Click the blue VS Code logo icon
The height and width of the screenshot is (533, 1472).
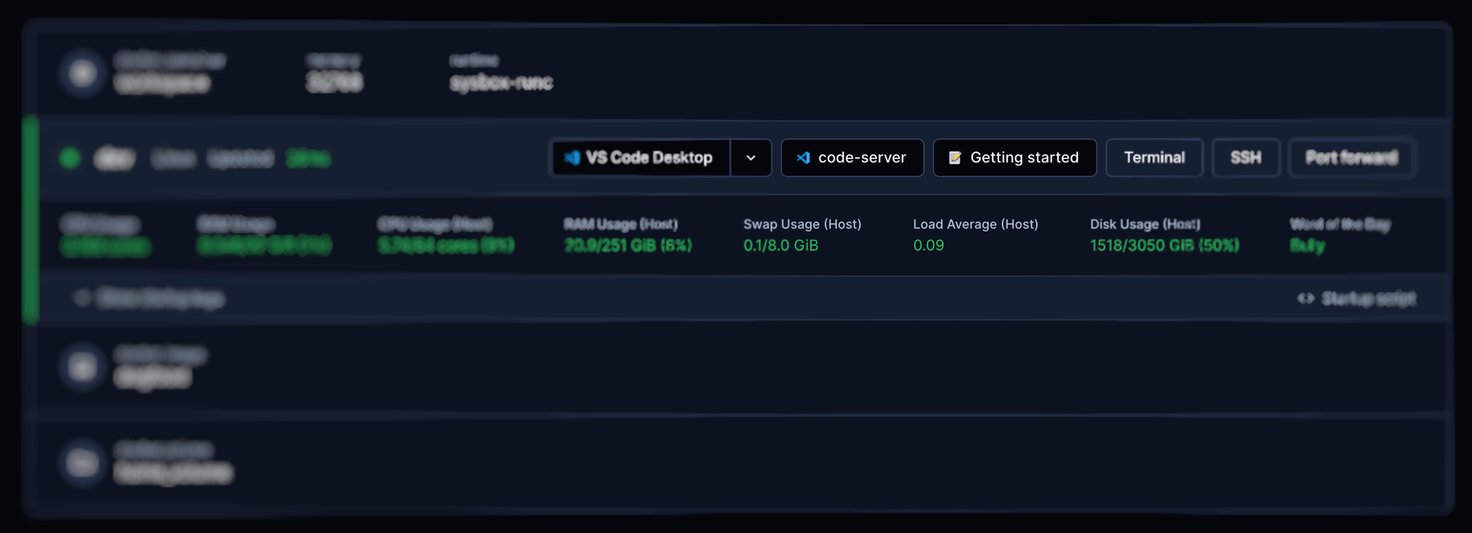point(572,158)
